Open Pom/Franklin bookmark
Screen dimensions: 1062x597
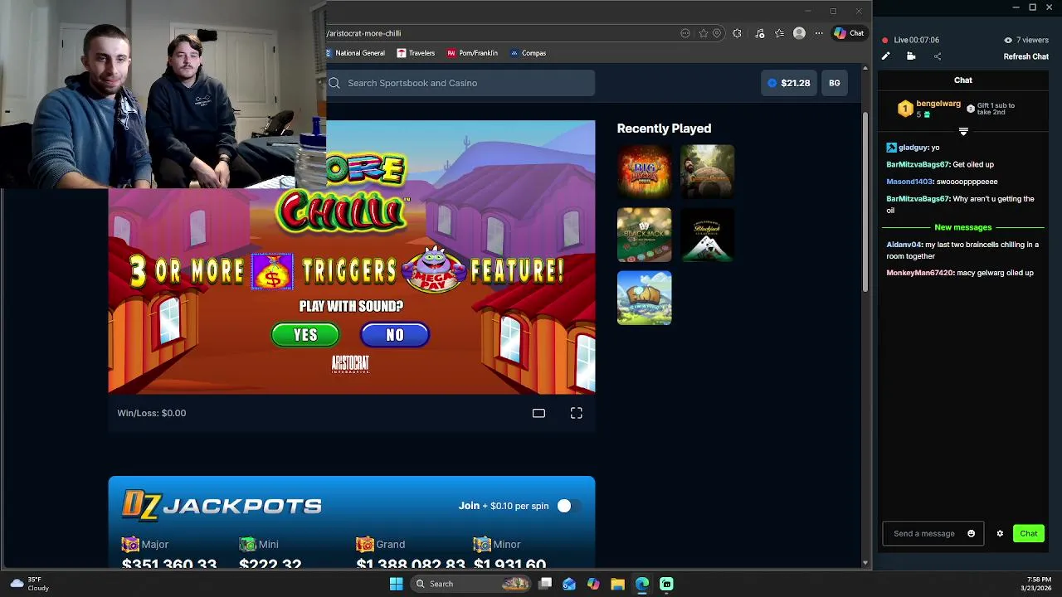472,53
